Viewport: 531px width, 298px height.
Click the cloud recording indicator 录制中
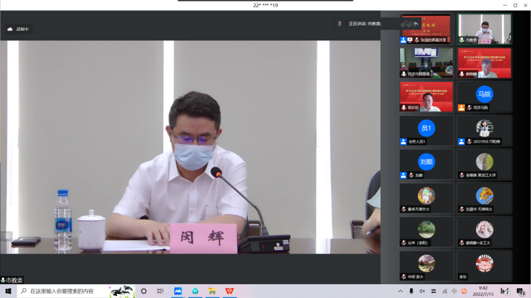(19, 29)
